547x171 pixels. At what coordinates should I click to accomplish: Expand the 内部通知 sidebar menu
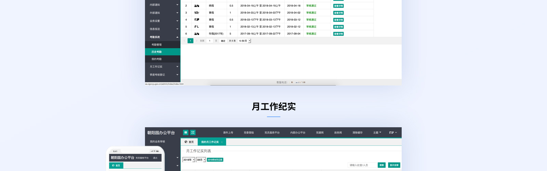pyautogui.click(x=177, y=5)
